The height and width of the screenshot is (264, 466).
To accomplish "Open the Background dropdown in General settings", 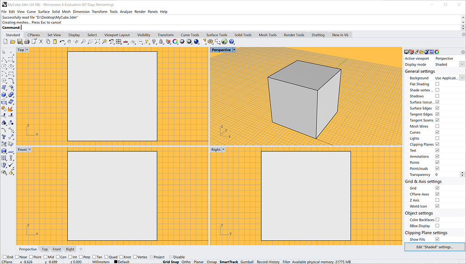I will coord(462,78).
